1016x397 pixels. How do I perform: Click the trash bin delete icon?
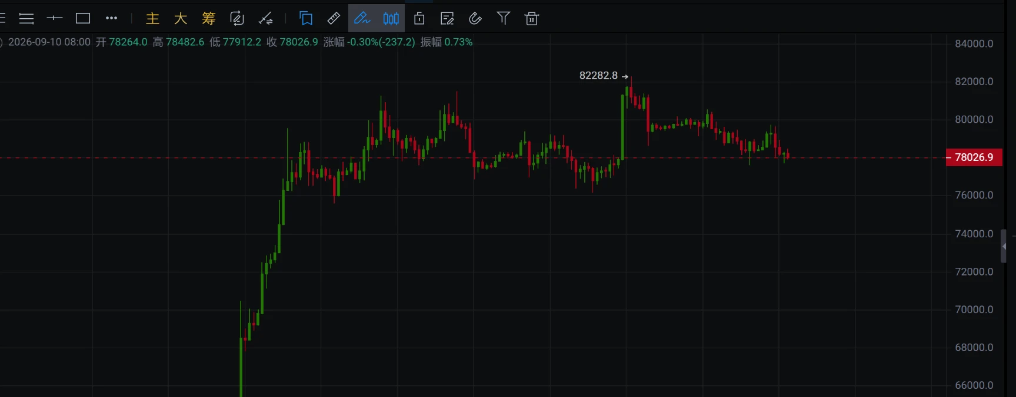pos(532,19)
